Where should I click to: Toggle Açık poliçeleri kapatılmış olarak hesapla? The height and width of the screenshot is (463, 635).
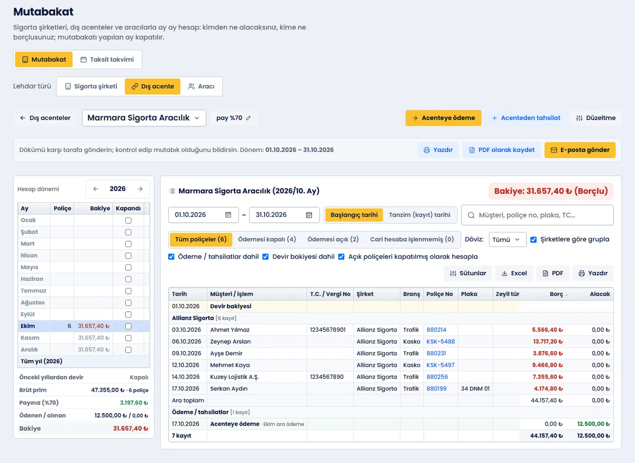[341, 257]
